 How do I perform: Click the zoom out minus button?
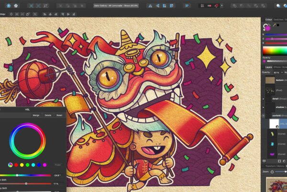coord(272,172)
